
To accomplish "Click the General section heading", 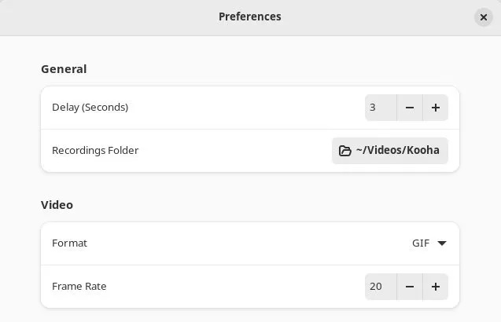I will click(64, 69).
